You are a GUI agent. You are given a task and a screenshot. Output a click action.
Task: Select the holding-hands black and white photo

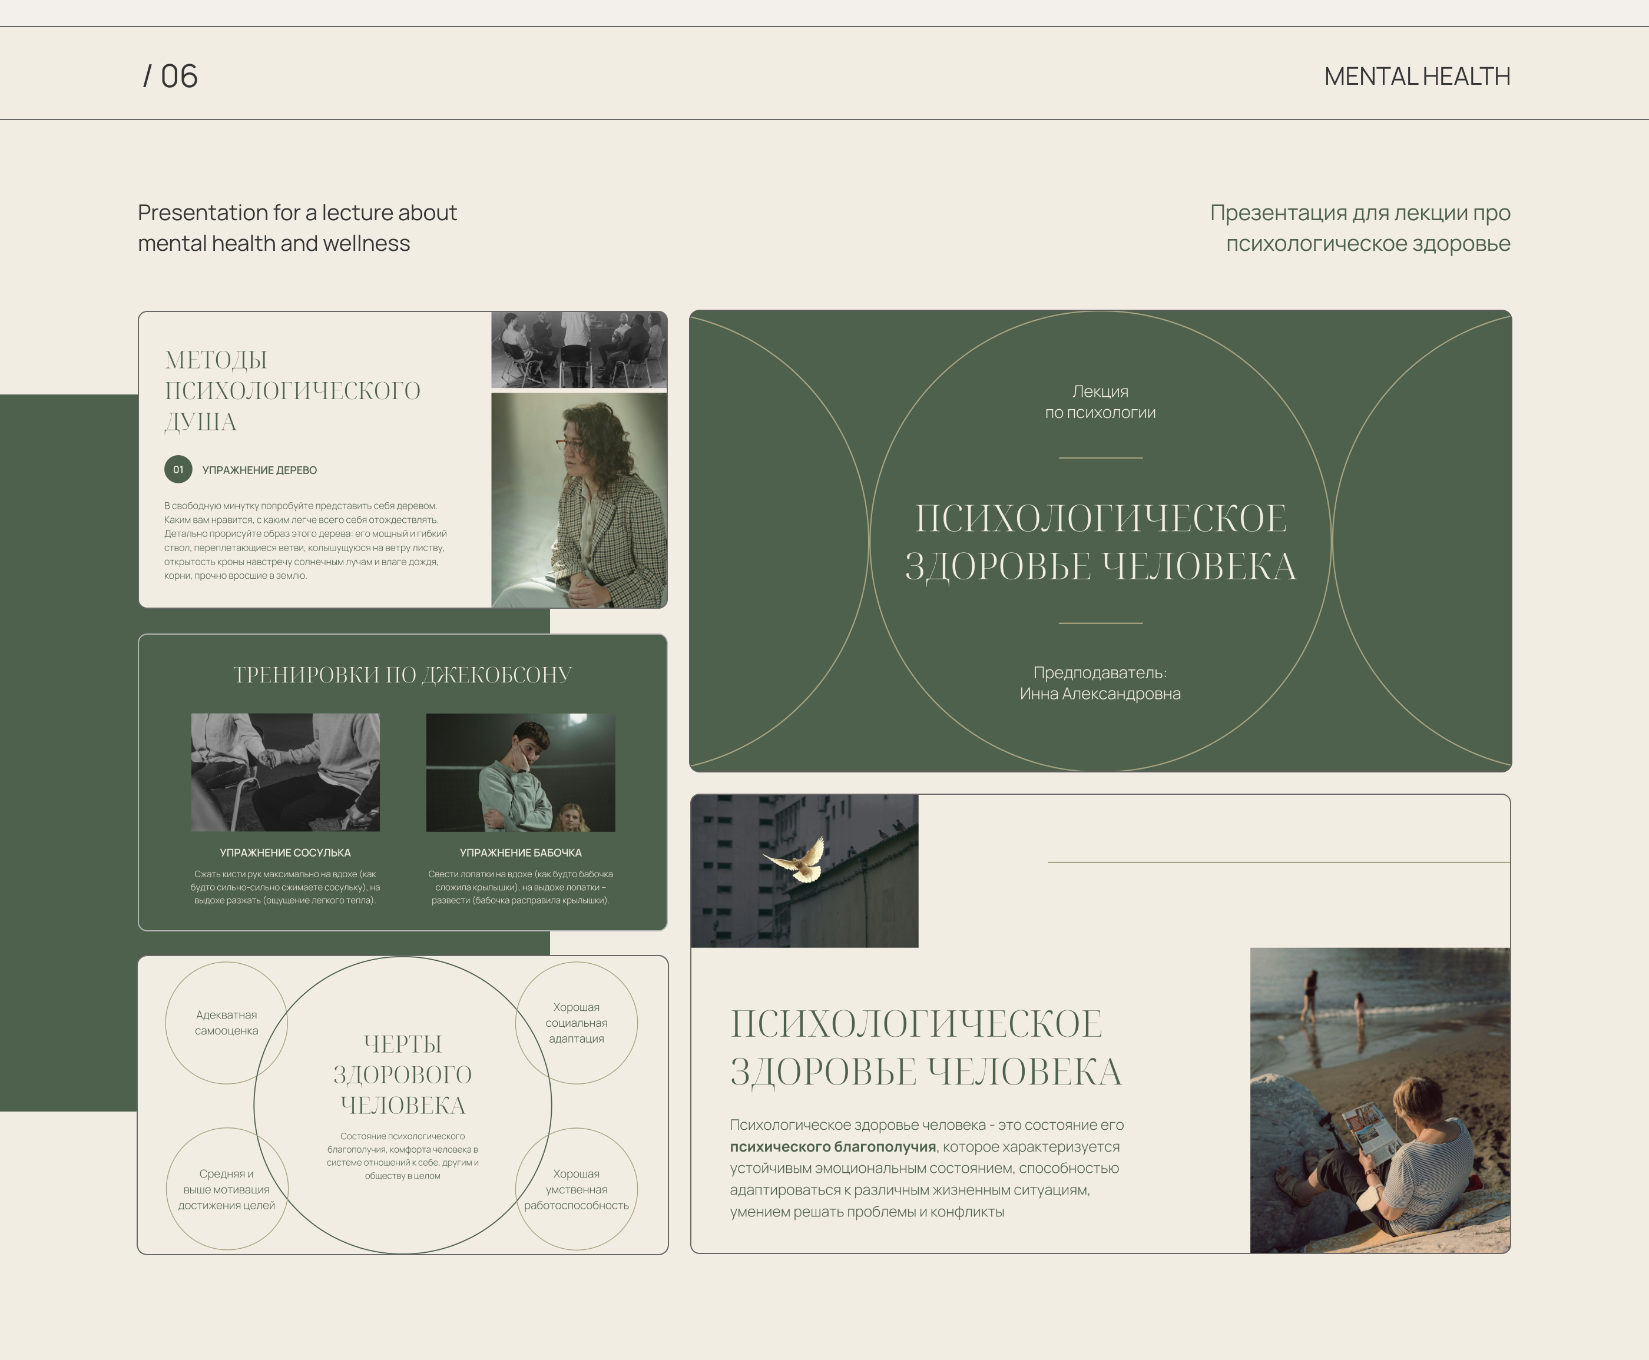coord(285,772)
